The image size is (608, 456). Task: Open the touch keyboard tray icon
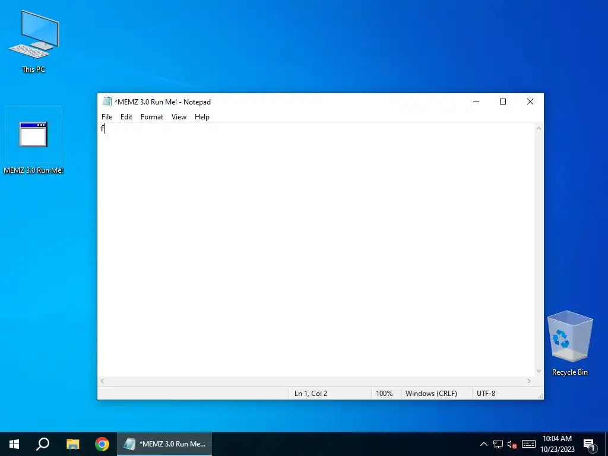(528, 444)
